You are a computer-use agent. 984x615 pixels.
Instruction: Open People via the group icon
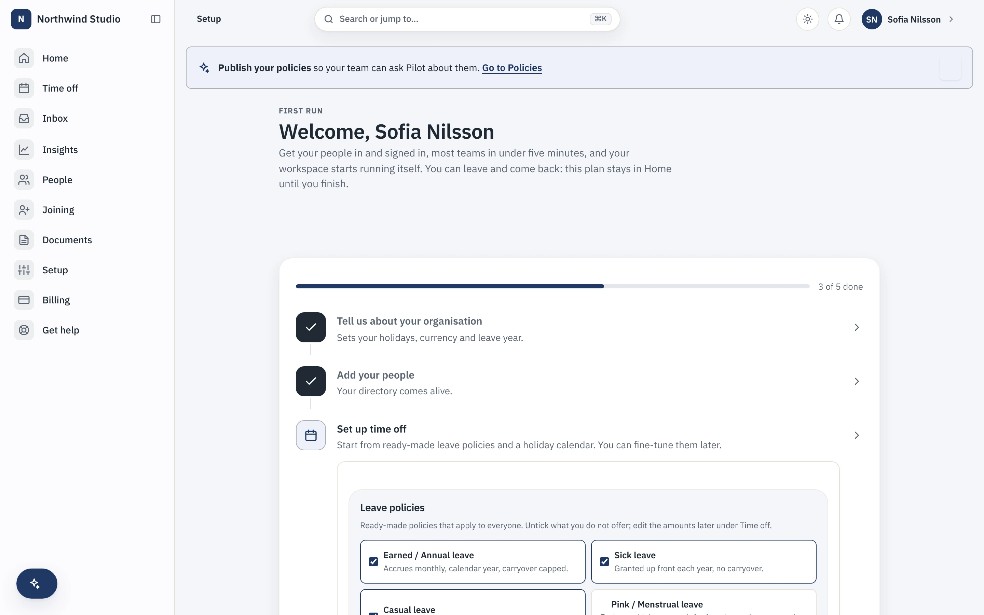(24, 180)
